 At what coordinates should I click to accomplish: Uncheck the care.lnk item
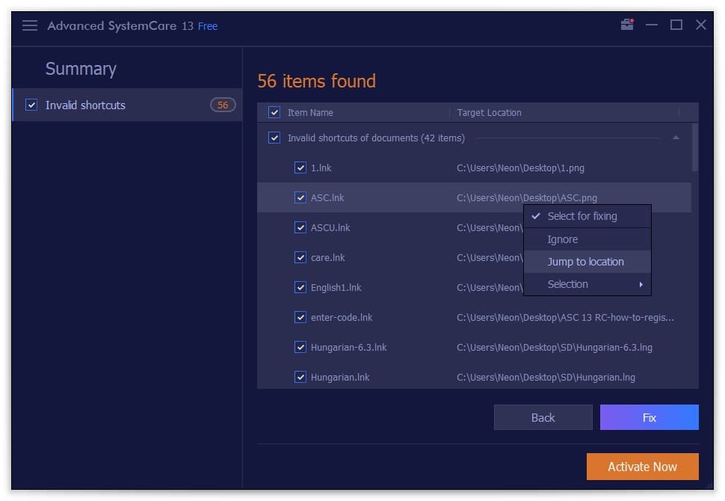pyautogui.click(x=300, y=257)
